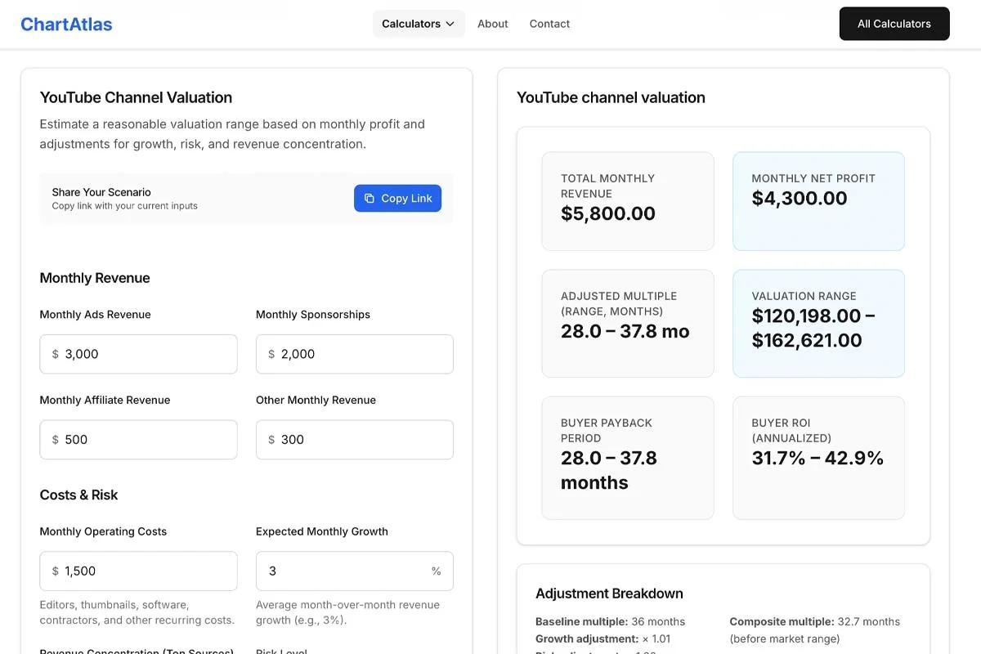Screen dimensions: 981x654
Task: Go to the About page
Action: [493, 24]
